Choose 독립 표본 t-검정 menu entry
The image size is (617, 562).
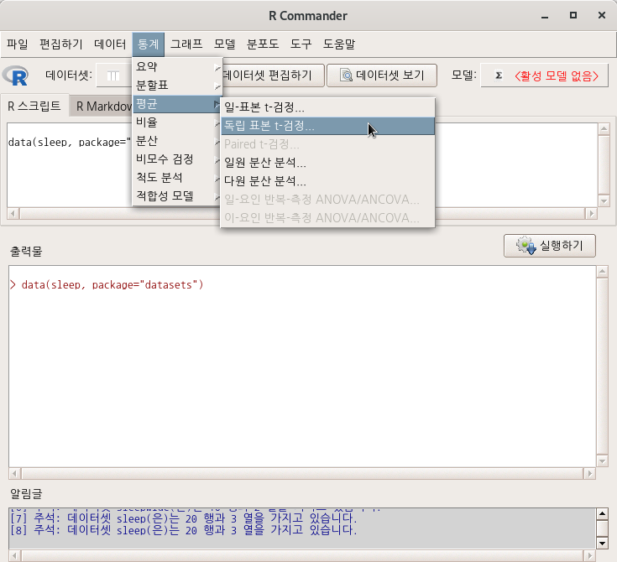coord(327,126)
